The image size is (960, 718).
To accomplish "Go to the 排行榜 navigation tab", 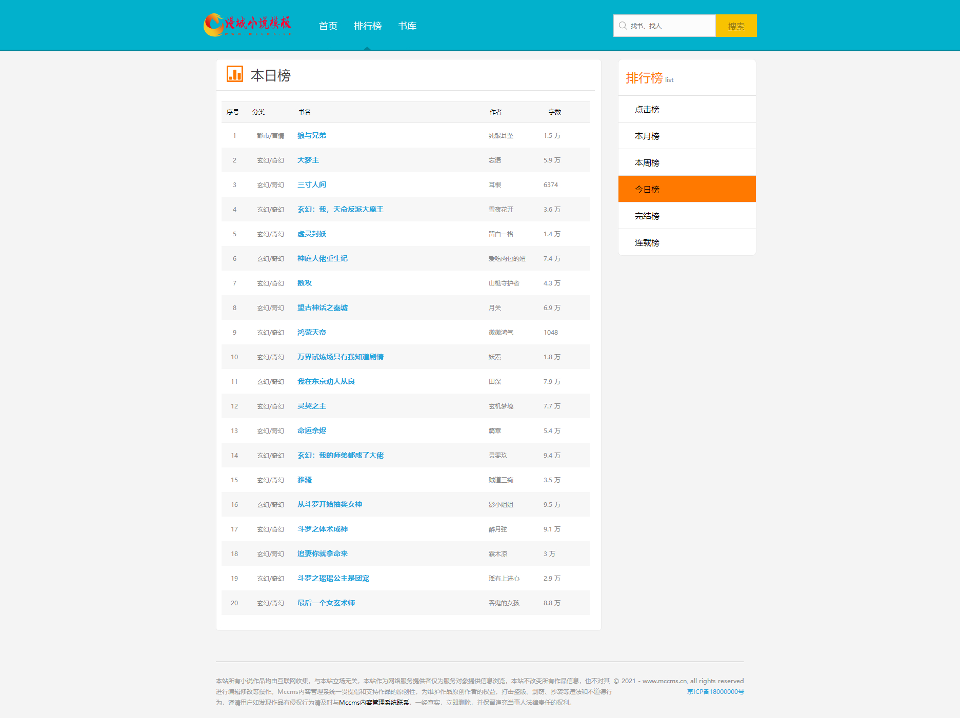I will (x=367, y=26).
